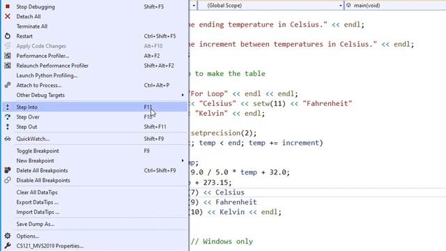Select Launch Python Profiling entry

(x=95, y=75)
